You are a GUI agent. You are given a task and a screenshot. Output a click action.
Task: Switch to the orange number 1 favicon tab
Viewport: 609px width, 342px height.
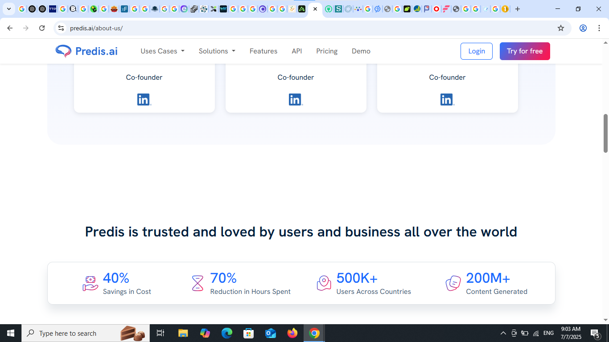point(505,9)
